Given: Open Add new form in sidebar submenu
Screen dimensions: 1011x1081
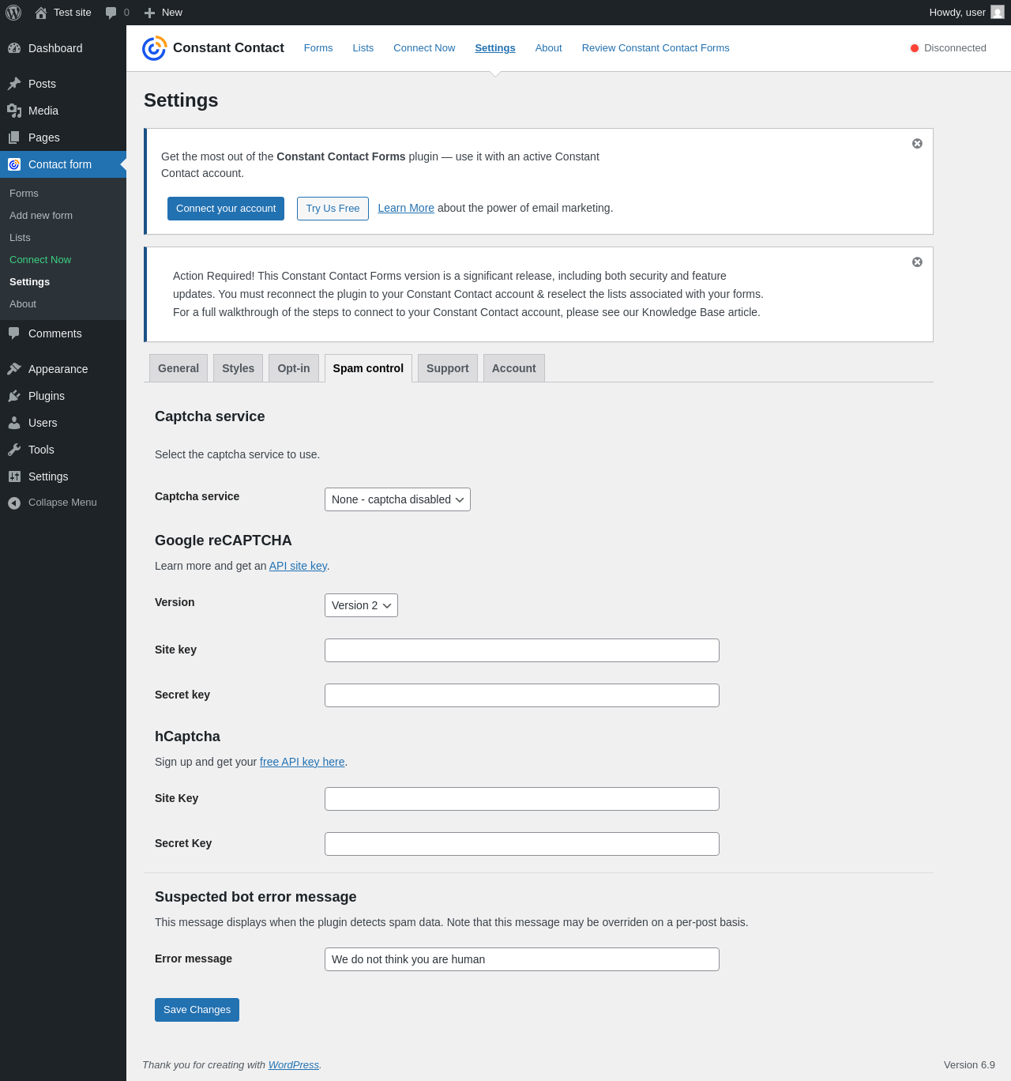Looking at the screenshot, I should tap(41, 216).
